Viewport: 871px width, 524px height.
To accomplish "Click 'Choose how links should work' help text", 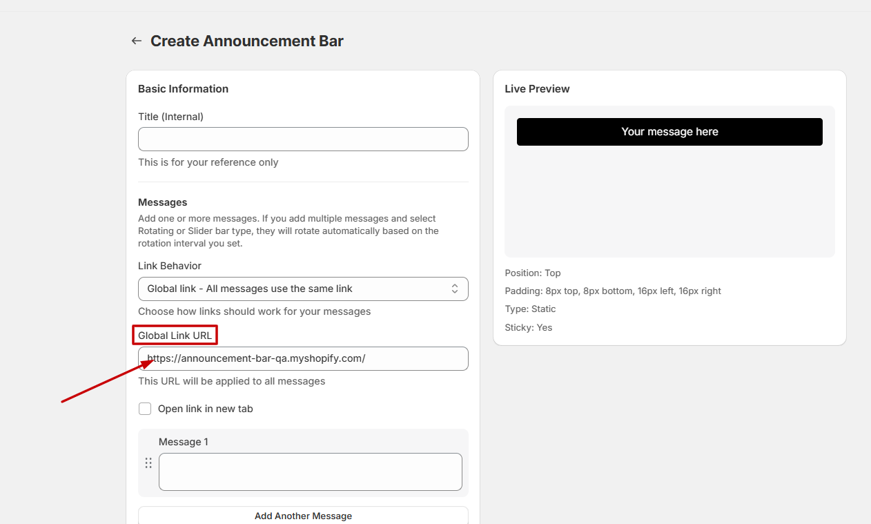I will (255, 311).
